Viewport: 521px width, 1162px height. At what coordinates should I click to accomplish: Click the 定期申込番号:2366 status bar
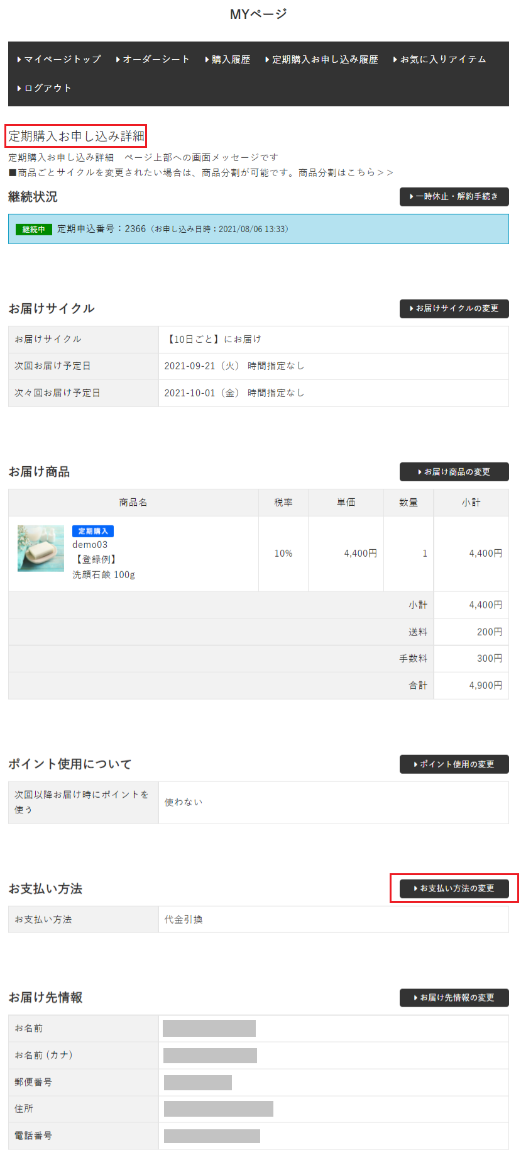click(x=173, y=229)
